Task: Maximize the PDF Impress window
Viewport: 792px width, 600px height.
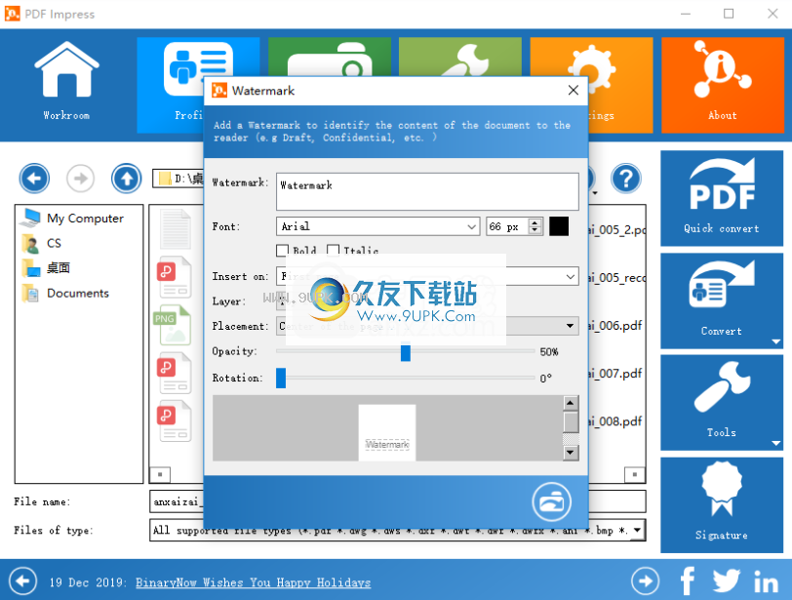Action: (x=729, y=14)
